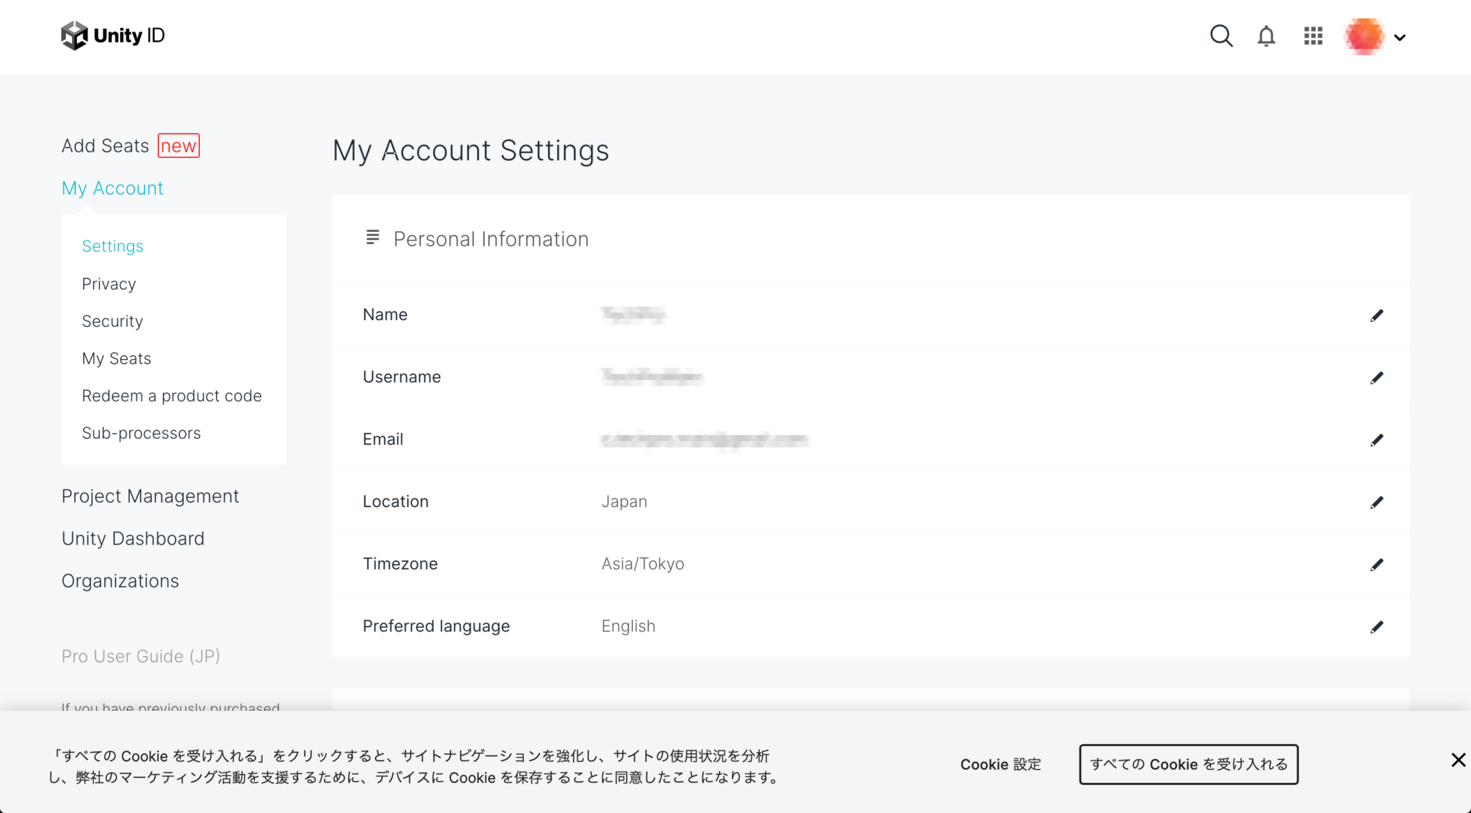Change Location by clicking its edit pencil
Screen dimensions: 1471x813
[x=1378, y=502]
